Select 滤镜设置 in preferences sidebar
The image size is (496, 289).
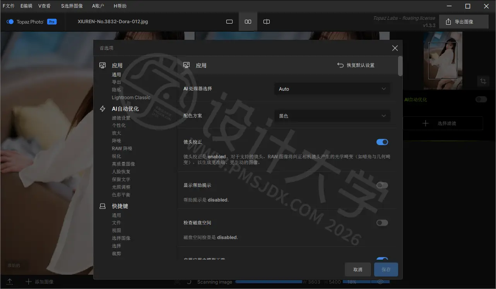click(x=121, y=118)
